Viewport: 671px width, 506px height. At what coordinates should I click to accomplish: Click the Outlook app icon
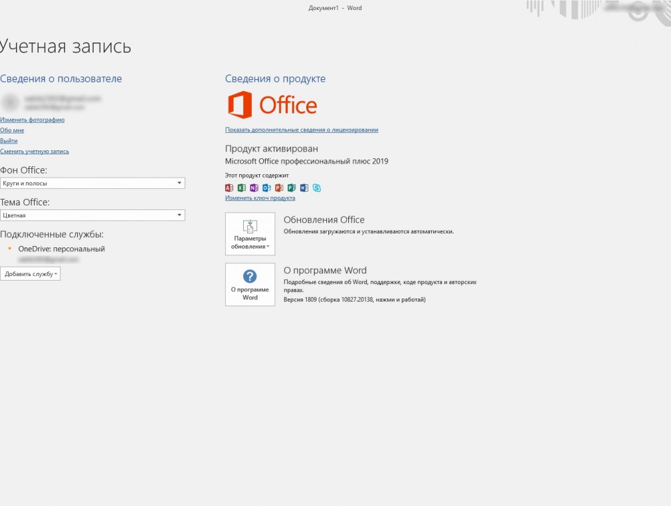pyautogui.click(x=266, y=188)
